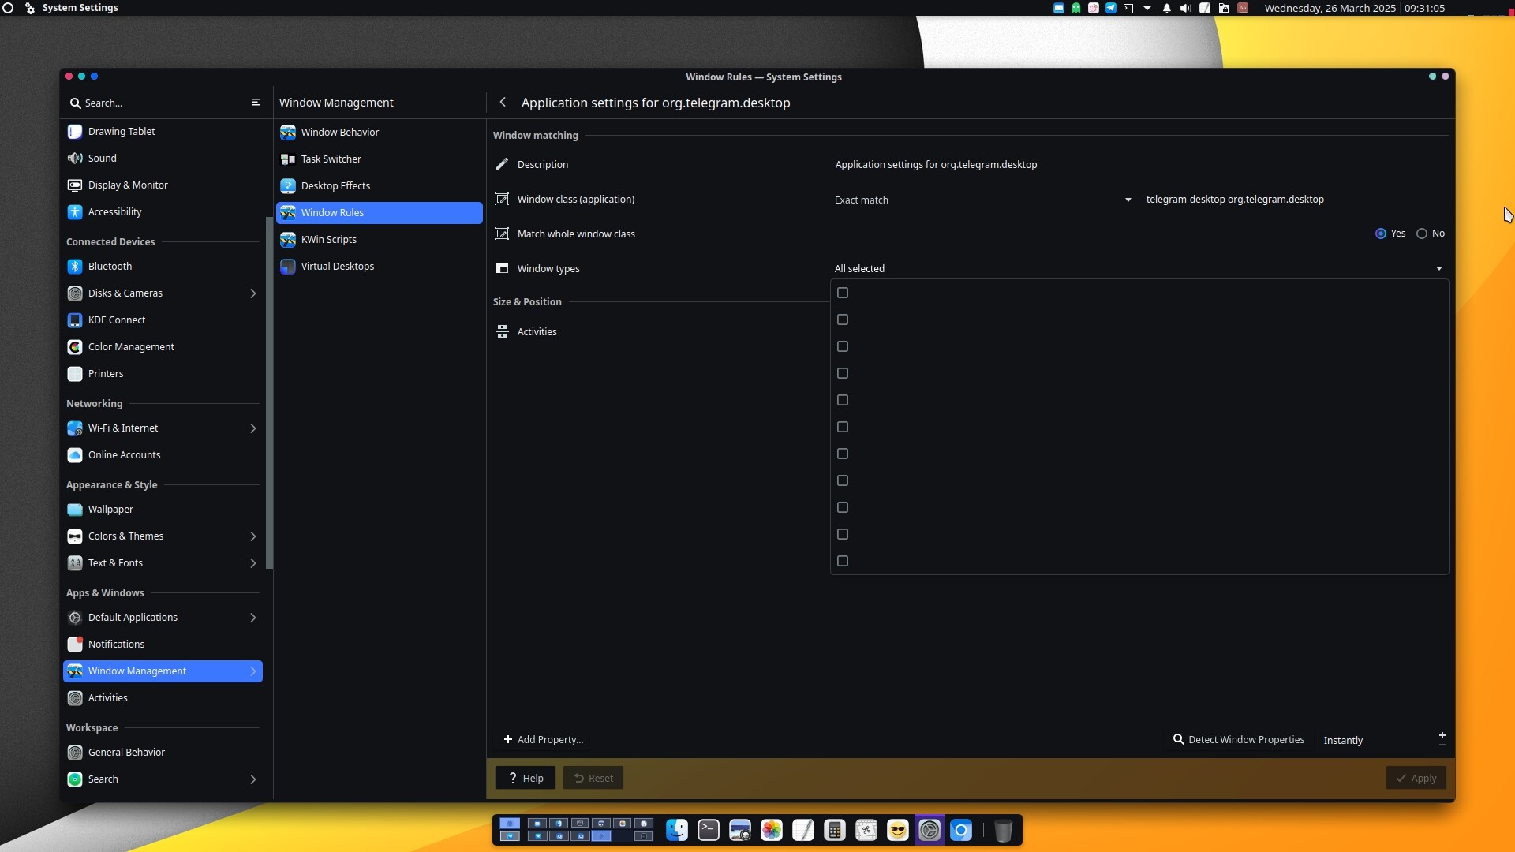
Task: Click the Help button
Action: click(526, 778)
